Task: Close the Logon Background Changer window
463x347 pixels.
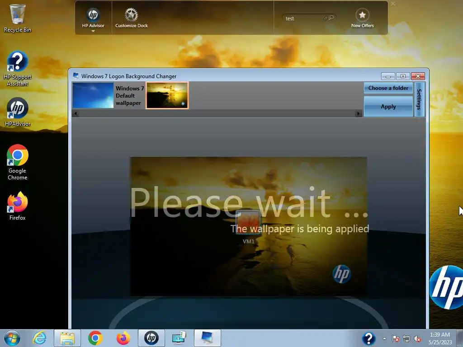Action: 418,76
